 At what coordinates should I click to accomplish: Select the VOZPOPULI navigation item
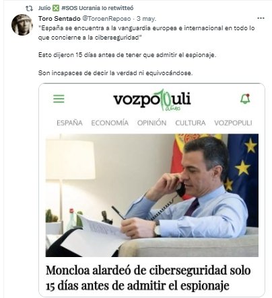(x=233, y=123)
